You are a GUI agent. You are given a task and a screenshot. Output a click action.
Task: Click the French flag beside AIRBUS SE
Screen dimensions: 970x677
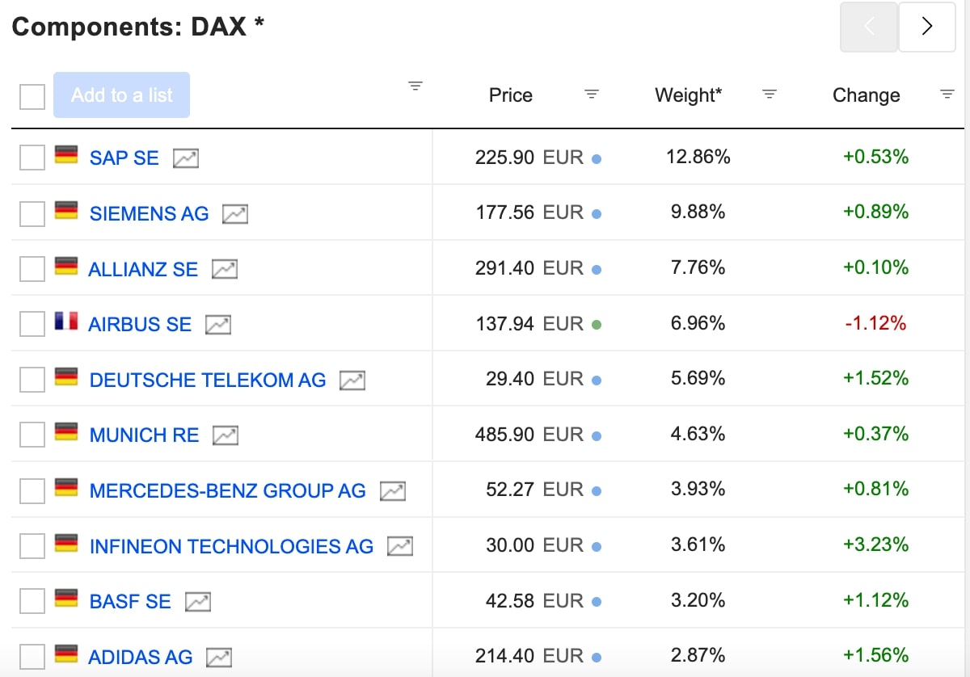point(66,321)
